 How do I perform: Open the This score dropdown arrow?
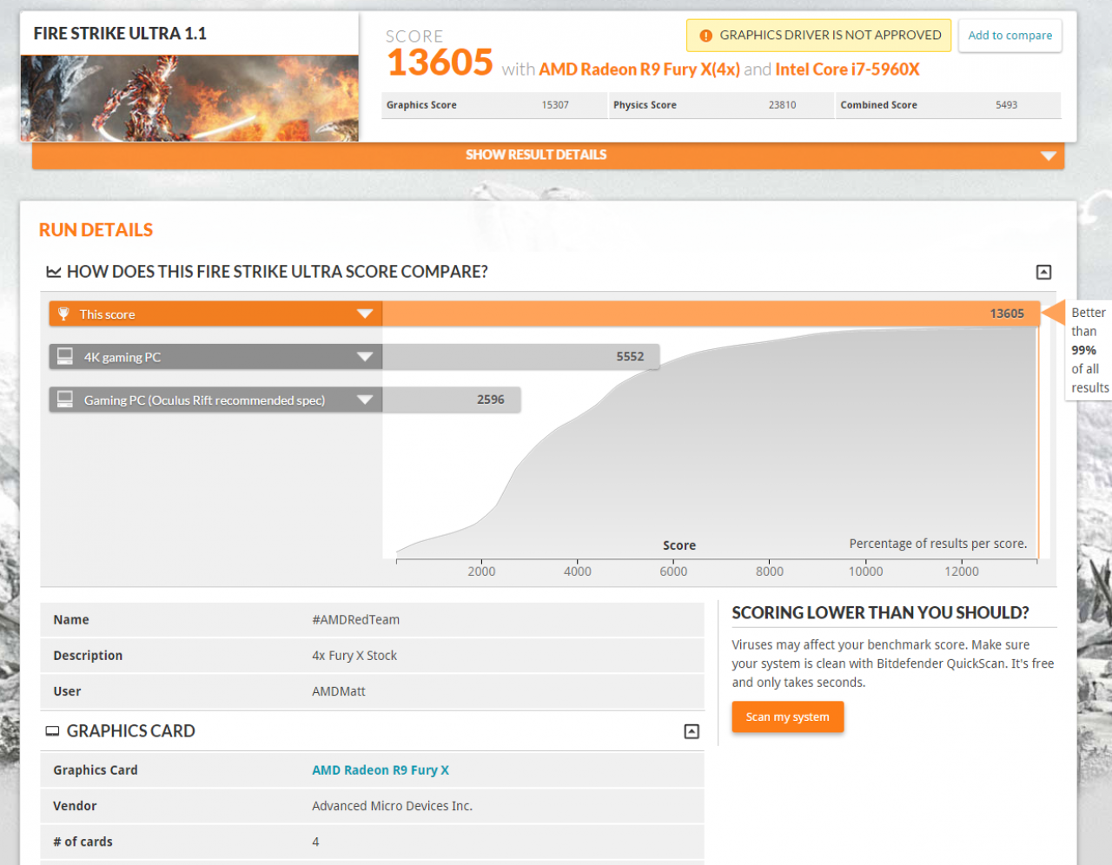tap(365, 314)
